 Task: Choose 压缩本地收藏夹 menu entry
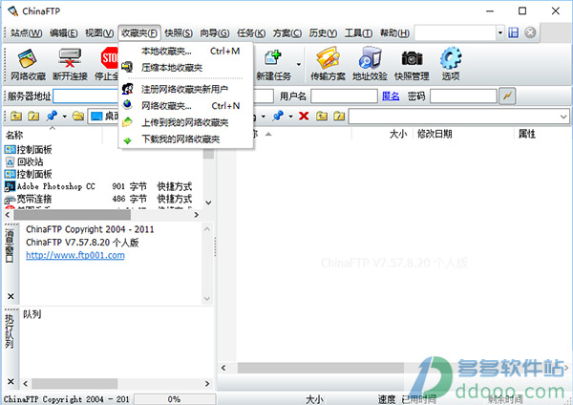185,68
